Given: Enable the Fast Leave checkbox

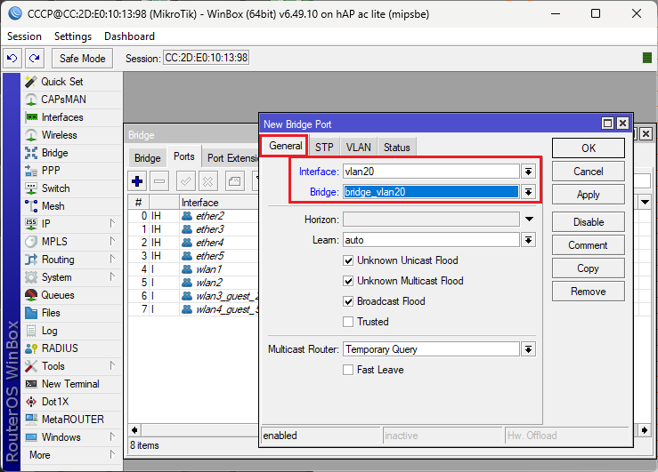Looking at the screenshot, I should click(348, 370).
